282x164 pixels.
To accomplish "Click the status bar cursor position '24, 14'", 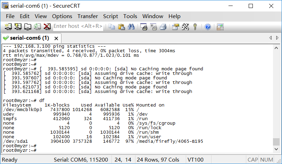I will [x=123, y=160].
